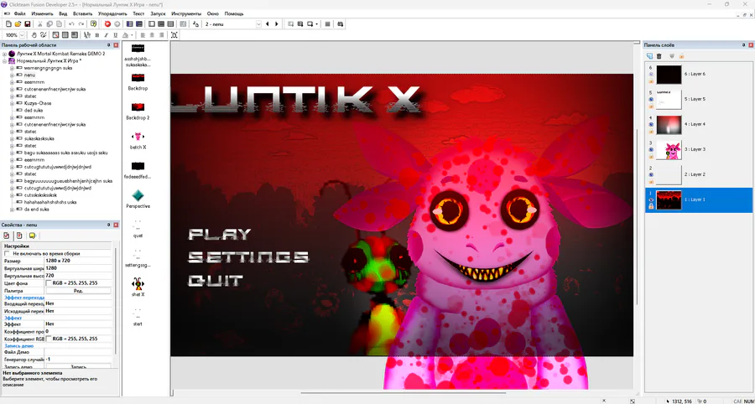Expand the Лунтик X Mortal Kombat Remake DEMO 2 node
Screen dimensions: 755x404
pyautogui.click(x=4, y=54)
